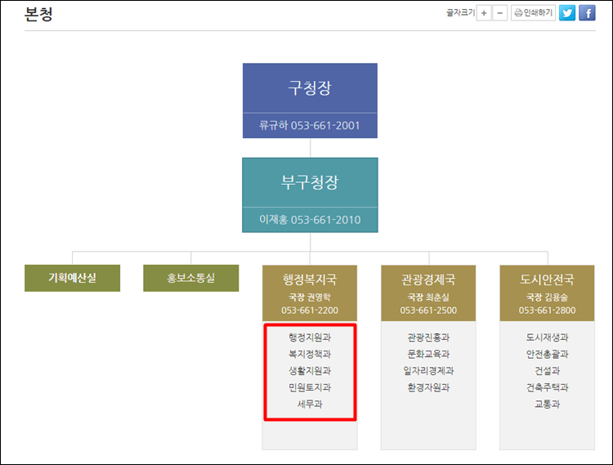Click phone number 053-661-2500
This screenshot has width=613, height=465.
[x=428, y=311]
